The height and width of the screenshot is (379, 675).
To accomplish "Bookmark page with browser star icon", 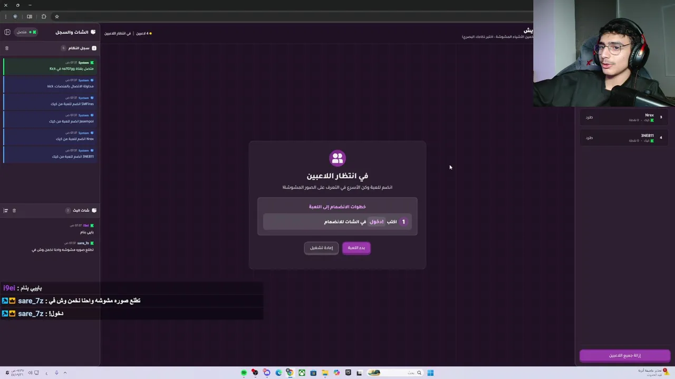I will pyautogui.click(x=57, y=16).
